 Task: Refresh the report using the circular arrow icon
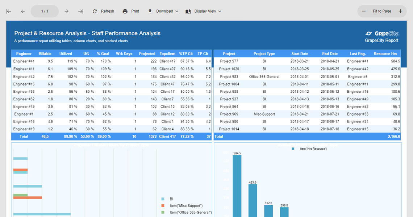95,11
